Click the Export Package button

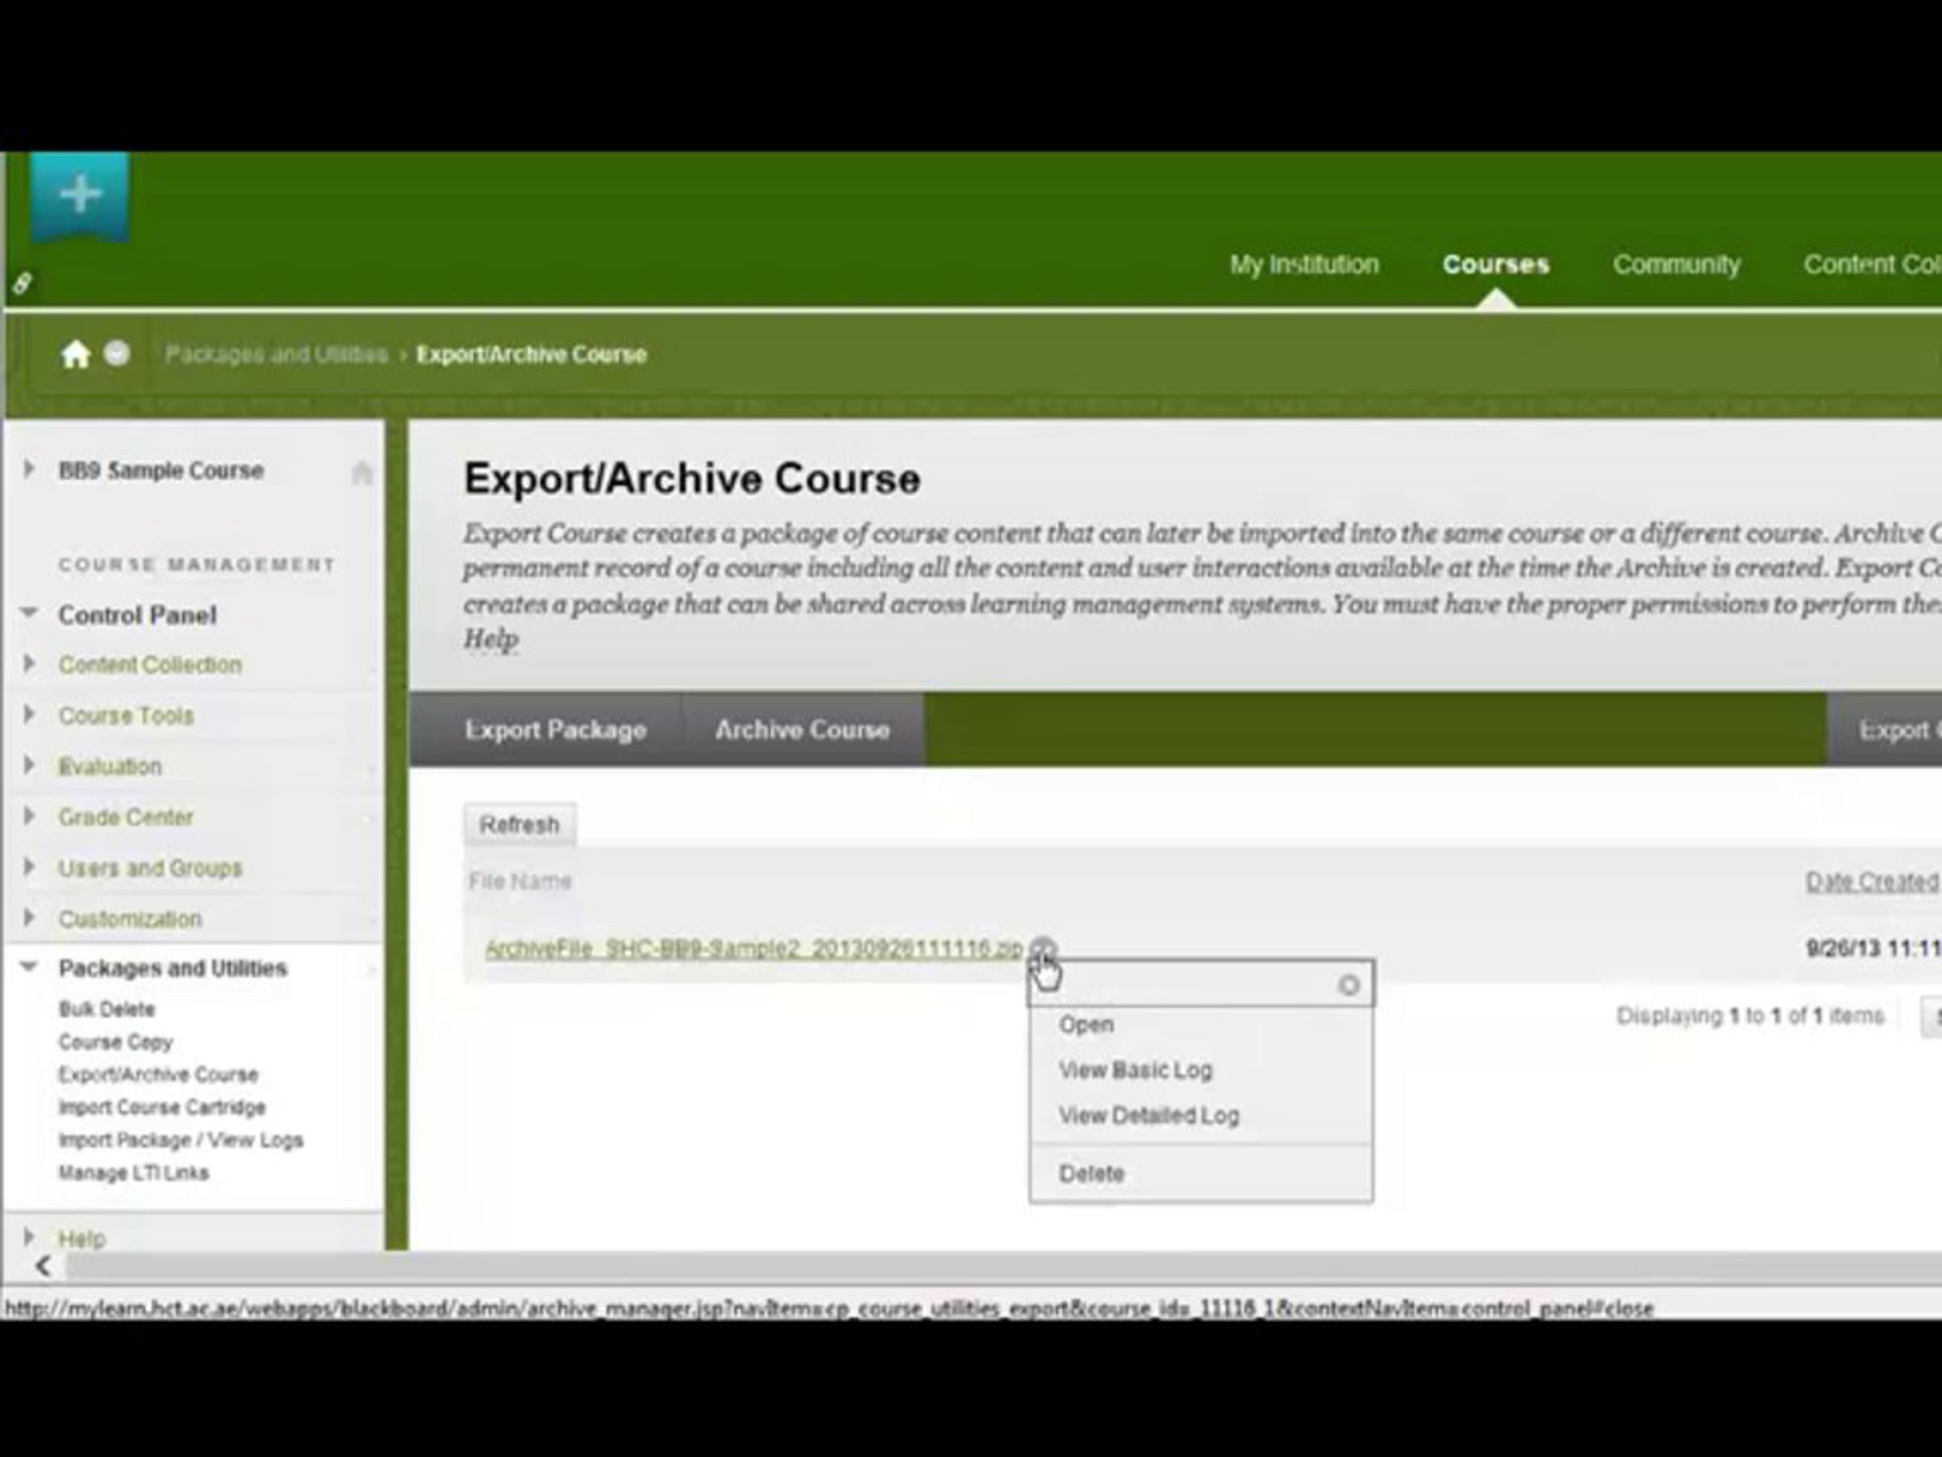(x=555, y=730)
